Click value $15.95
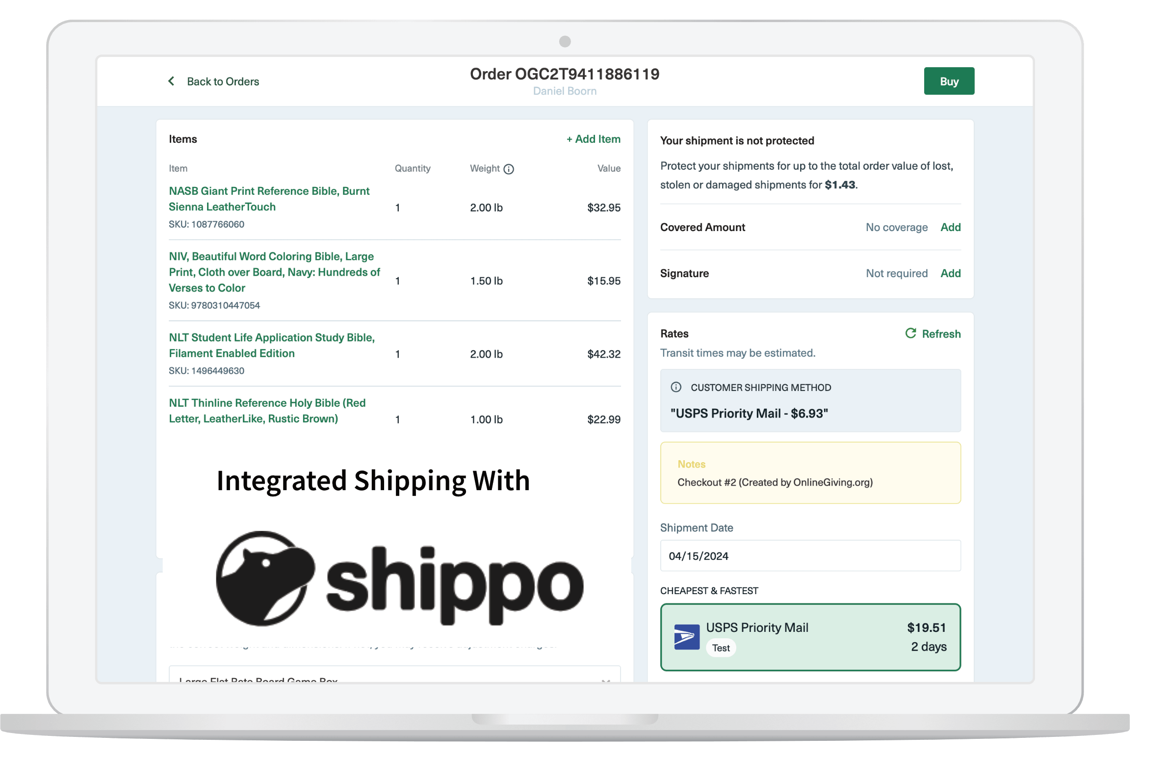1167x757 pixels. [x=604, y=281]
